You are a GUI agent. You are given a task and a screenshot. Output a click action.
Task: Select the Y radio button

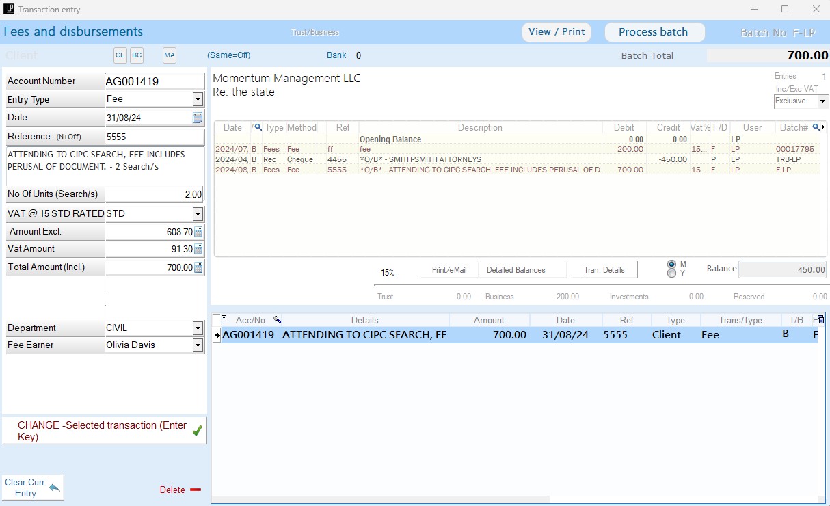coord(671,274)
